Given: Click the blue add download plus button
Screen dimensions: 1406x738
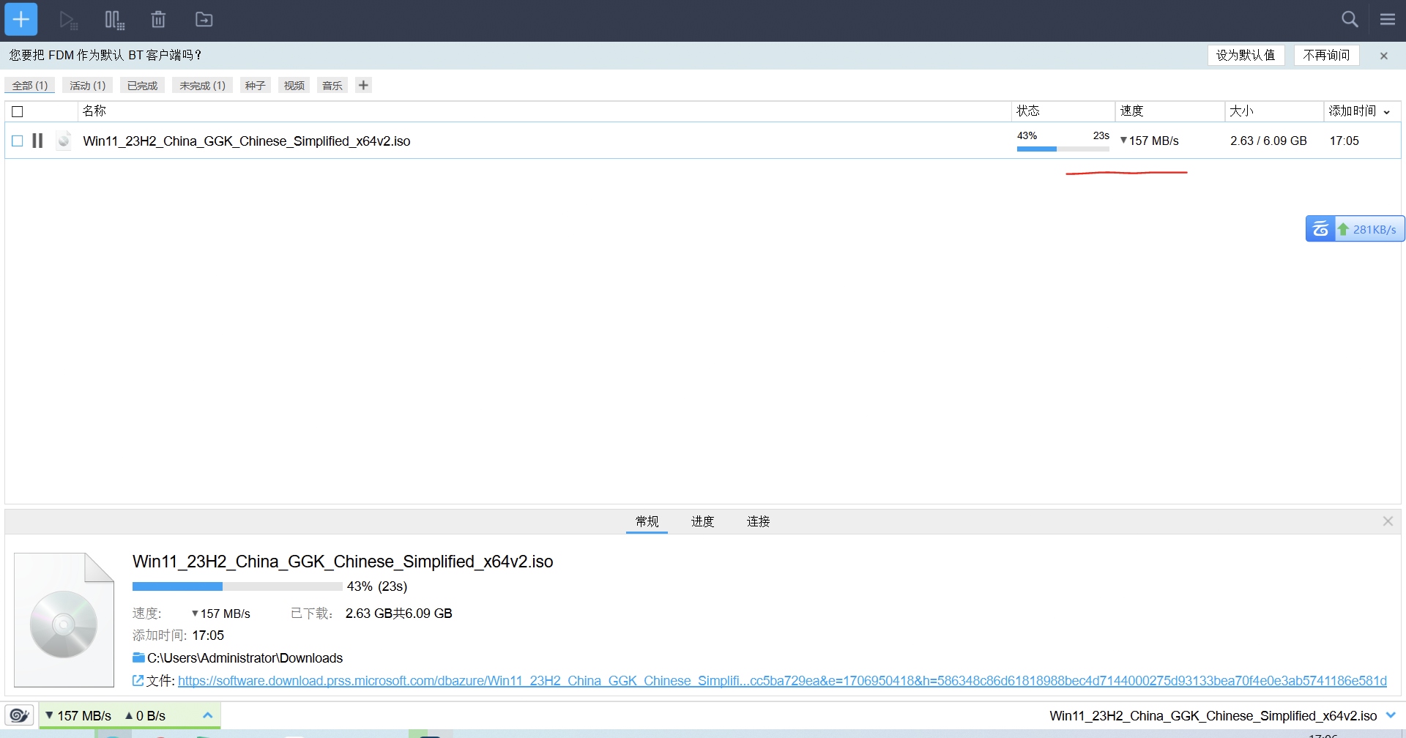Looking at the screenshot, I should coord(21,20).
